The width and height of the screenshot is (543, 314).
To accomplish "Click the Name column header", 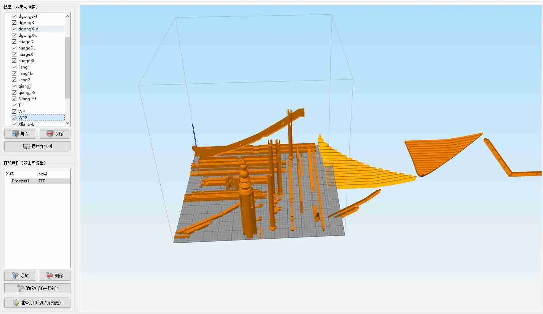I will pyautogui.click(x=10, y=173).
